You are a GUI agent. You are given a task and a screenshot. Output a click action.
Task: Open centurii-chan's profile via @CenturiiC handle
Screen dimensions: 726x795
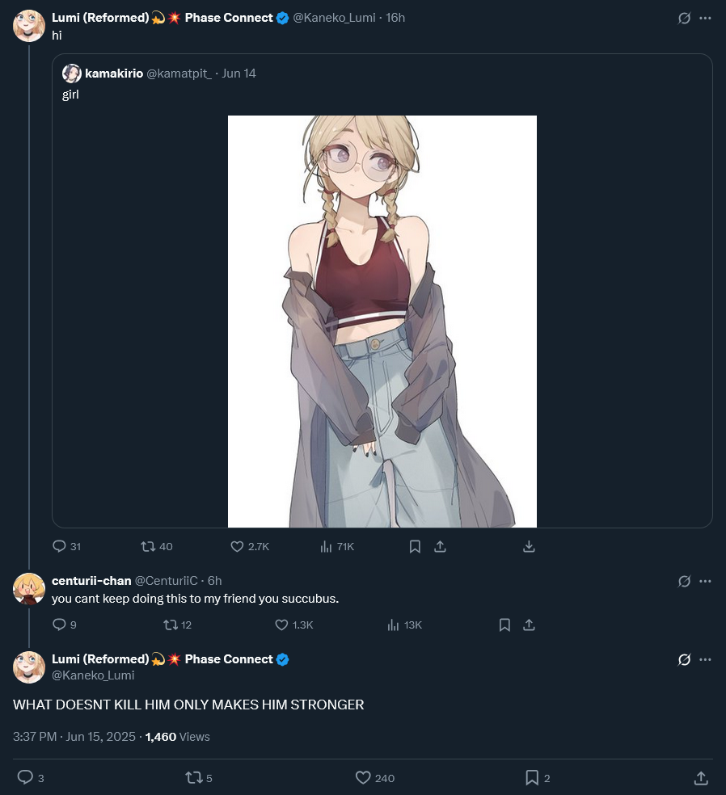coord(166,581)
